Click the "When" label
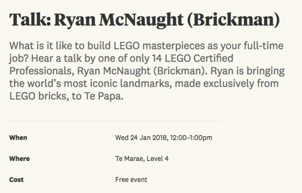The height and width of the screenshot is (193, 302). pyautogui.click(x=18, y=138)
